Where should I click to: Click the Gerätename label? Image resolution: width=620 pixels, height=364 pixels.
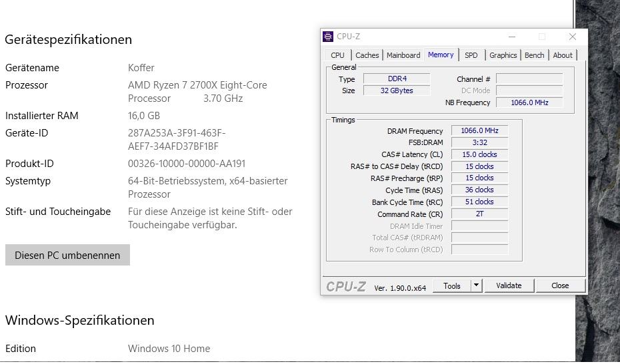click(32, 67)
